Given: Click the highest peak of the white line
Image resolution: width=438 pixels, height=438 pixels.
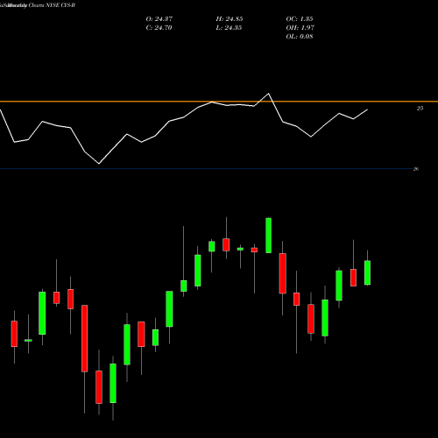Looking at the screenshot, I should click(x=269, y=94).
